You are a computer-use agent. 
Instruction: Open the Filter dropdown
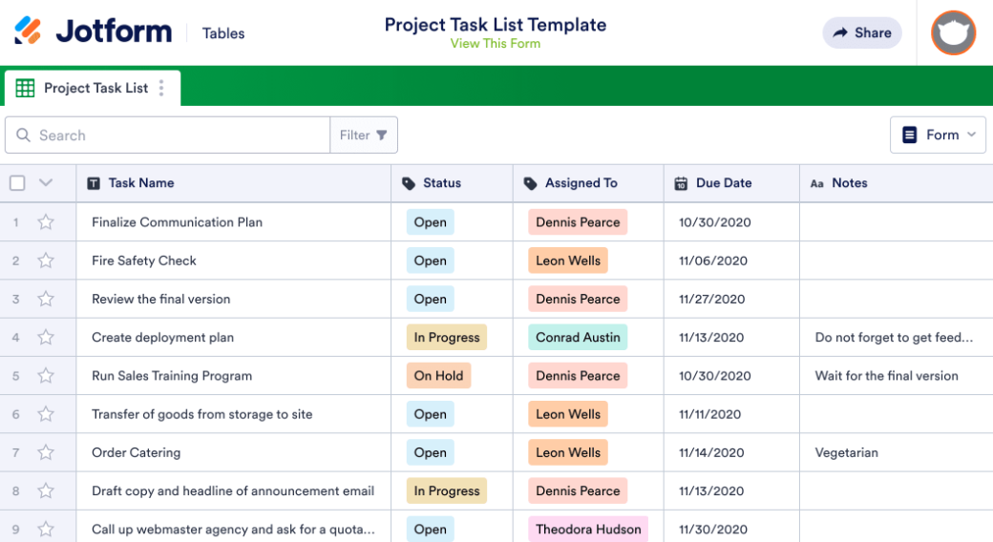tap(364, 135)
